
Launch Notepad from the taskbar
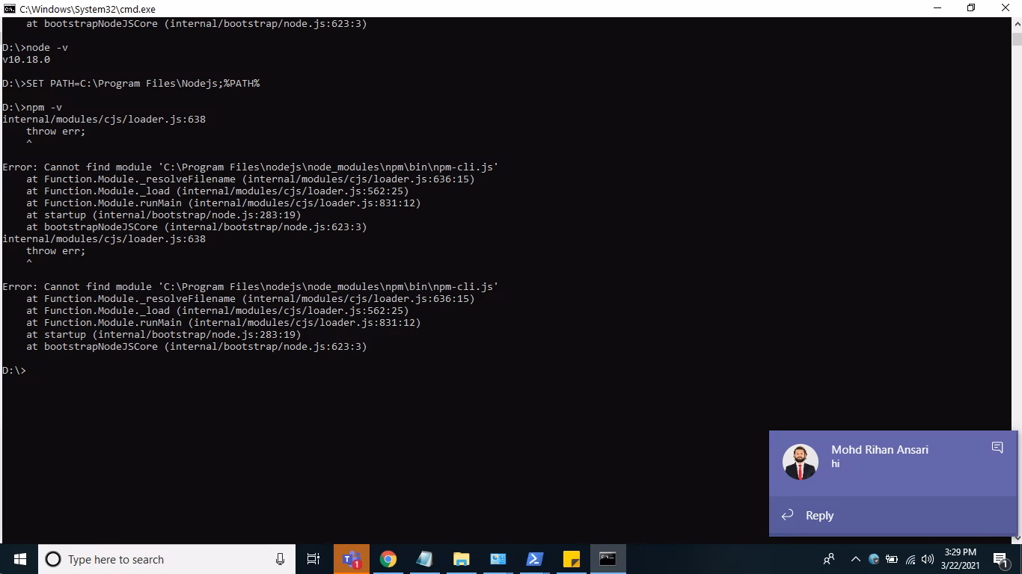(x=425, y=559)
